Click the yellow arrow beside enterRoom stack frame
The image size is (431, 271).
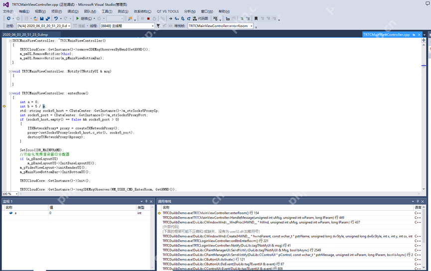tap(159, 213)
